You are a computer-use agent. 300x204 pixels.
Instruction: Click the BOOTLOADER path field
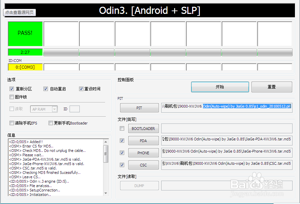(227, 128)
